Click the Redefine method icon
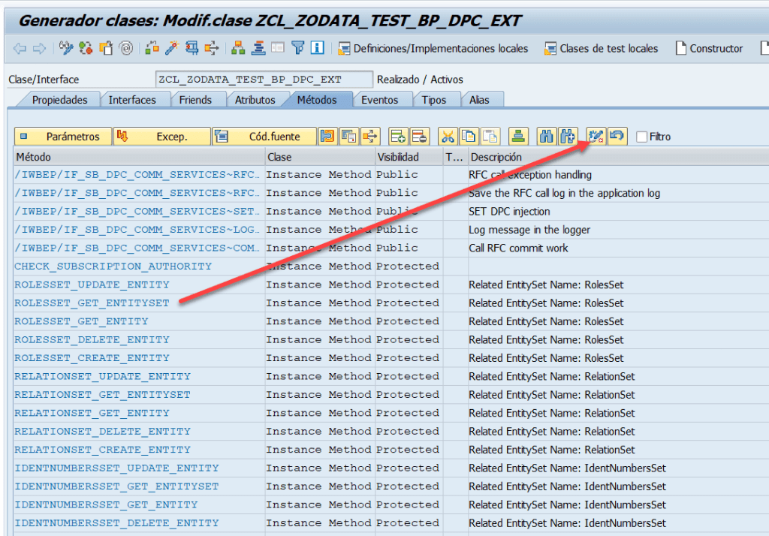Image resolution: width=769 pixels, height=536 pixels. [x=596, y=136]
